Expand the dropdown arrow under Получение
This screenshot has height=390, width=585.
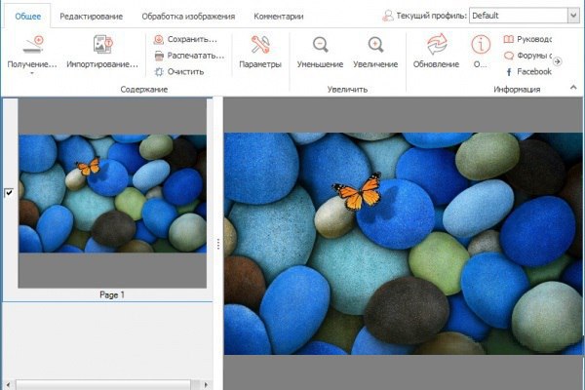click(32, 73)
